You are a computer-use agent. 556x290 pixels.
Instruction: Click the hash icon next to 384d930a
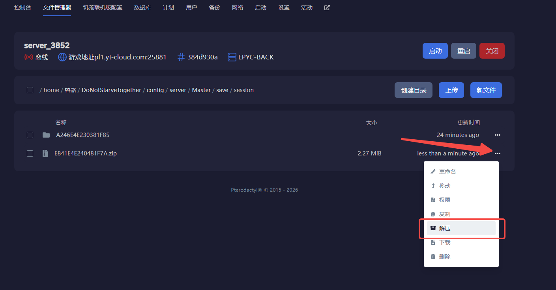click(181, 57)
